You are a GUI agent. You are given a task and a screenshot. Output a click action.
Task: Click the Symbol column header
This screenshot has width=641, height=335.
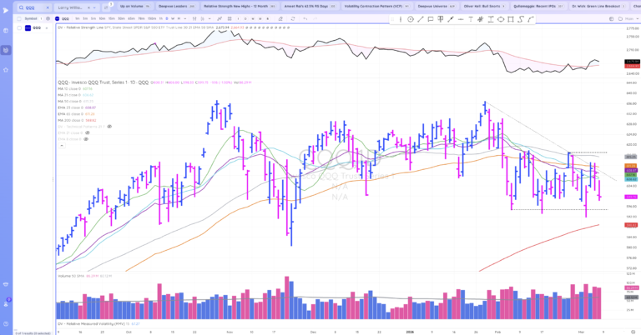31,19
